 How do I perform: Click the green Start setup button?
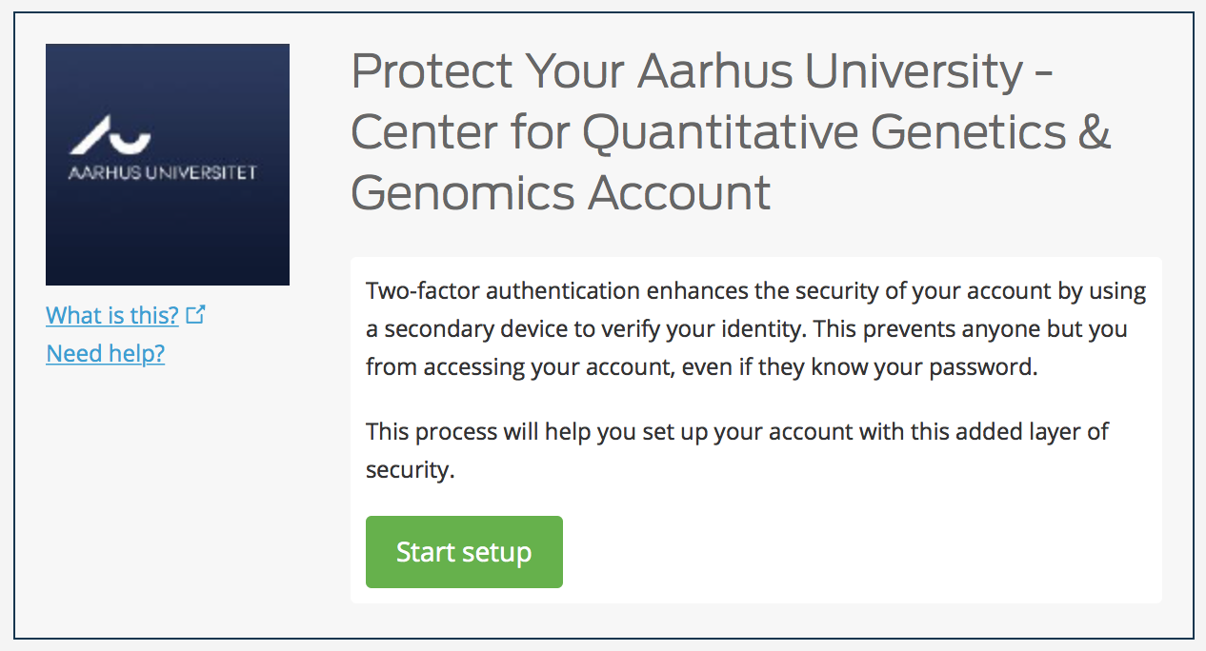(x=464, y=552)
